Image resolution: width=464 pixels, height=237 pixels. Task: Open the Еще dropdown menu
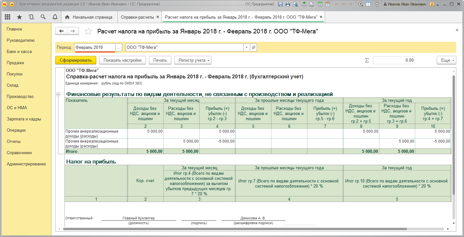[x=446, y=60]
